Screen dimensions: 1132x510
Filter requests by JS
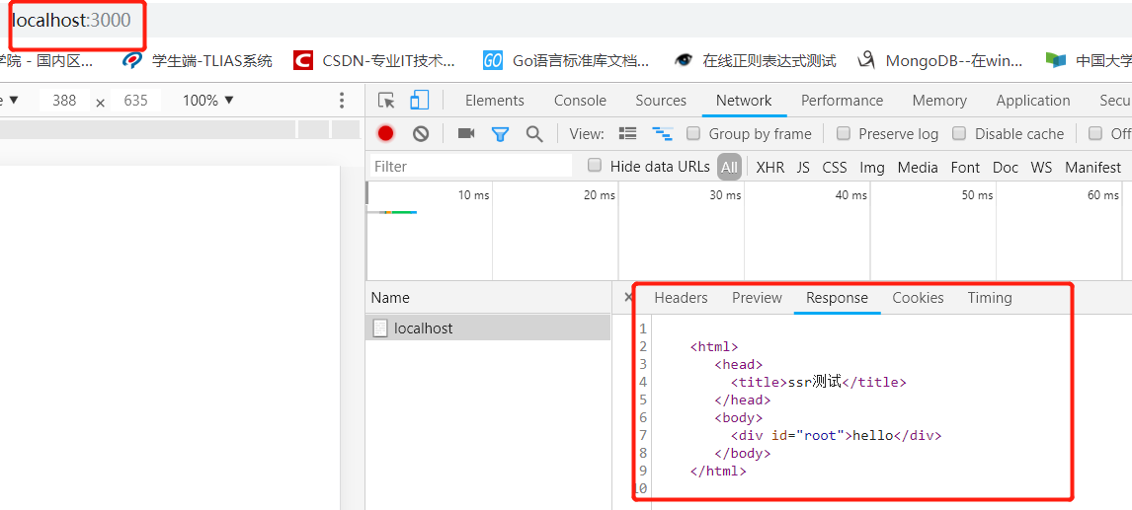pos(803,168)
